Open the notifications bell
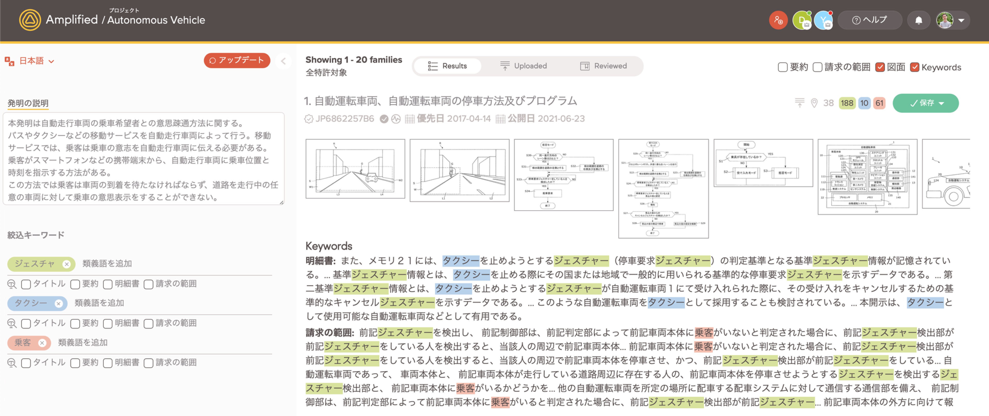 coord(918,20)
